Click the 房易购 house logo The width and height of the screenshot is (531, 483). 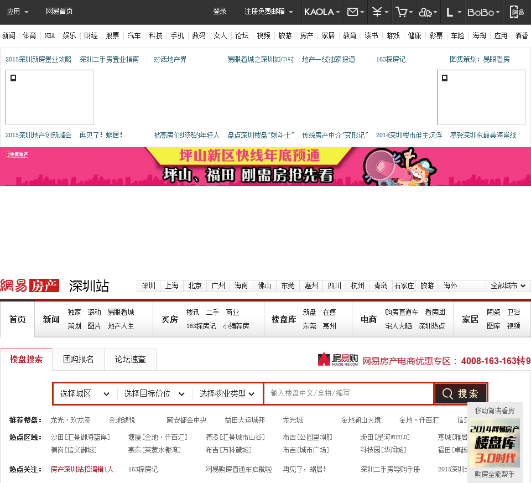coord(337,360)
